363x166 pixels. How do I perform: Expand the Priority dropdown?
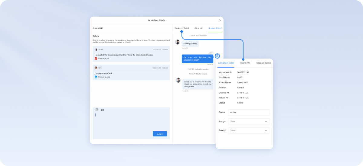coord(249,130)
